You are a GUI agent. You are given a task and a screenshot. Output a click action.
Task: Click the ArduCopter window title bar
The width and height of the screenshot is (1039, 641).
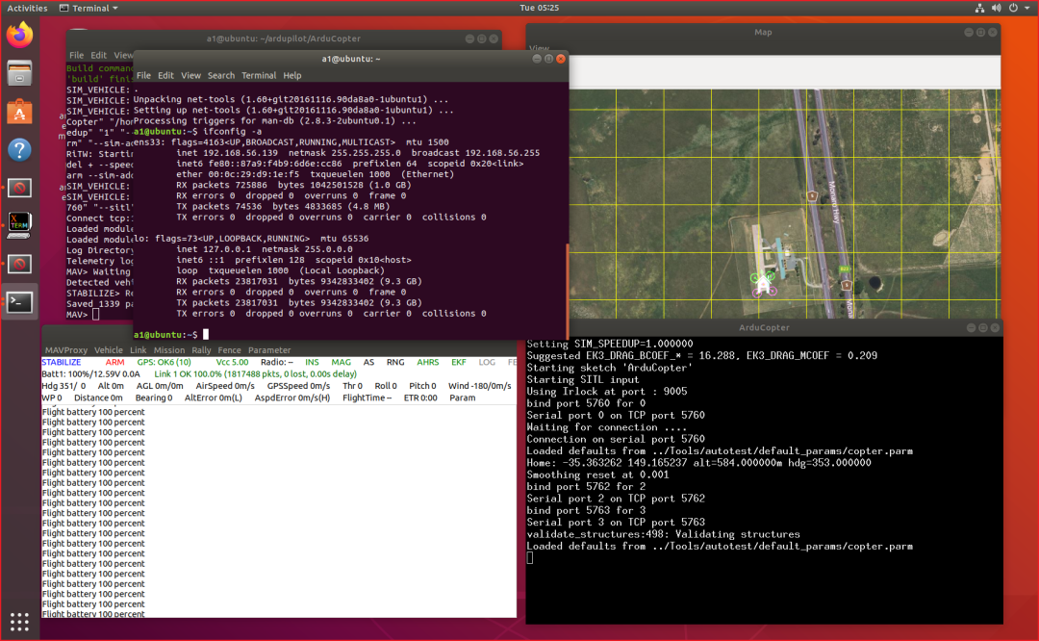click(763, 327)
